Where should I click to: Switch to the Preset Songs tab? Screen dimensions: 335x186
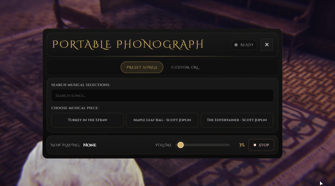pos(142,67)
